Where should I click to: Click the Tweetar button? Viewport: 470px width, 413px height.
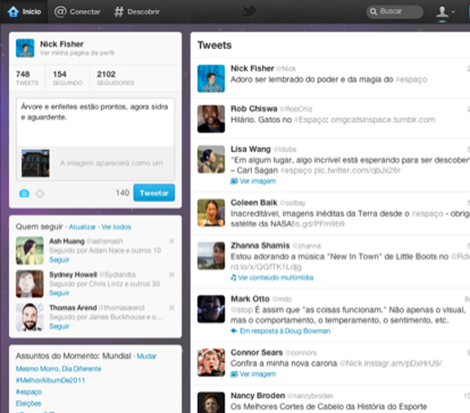point(154,192)
